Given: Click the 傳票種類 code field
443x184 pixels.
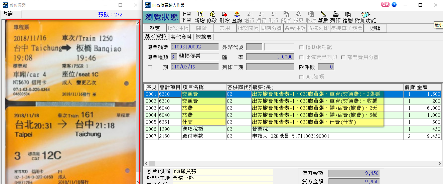Looking at the screenshot, I should tap(174, 57).
